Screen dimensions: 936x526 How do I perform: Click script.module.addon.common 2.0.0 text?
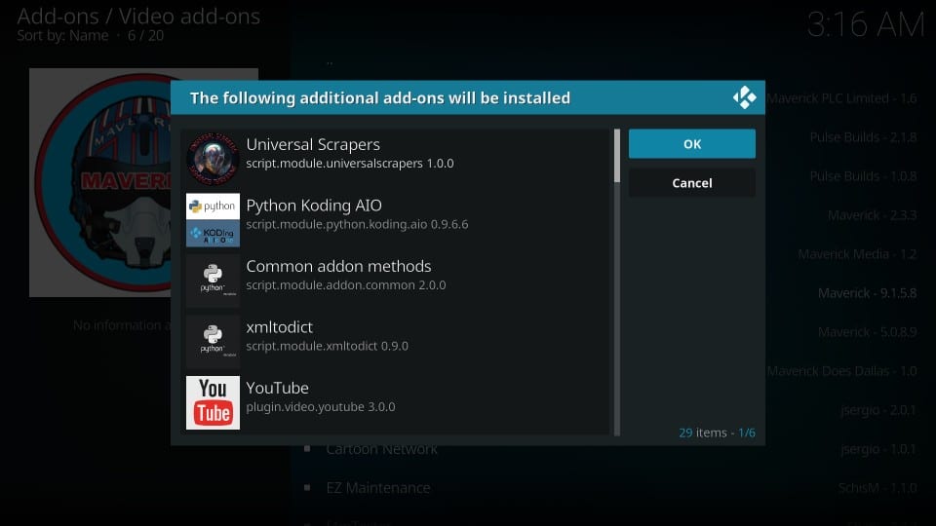(x=345, y=285)
